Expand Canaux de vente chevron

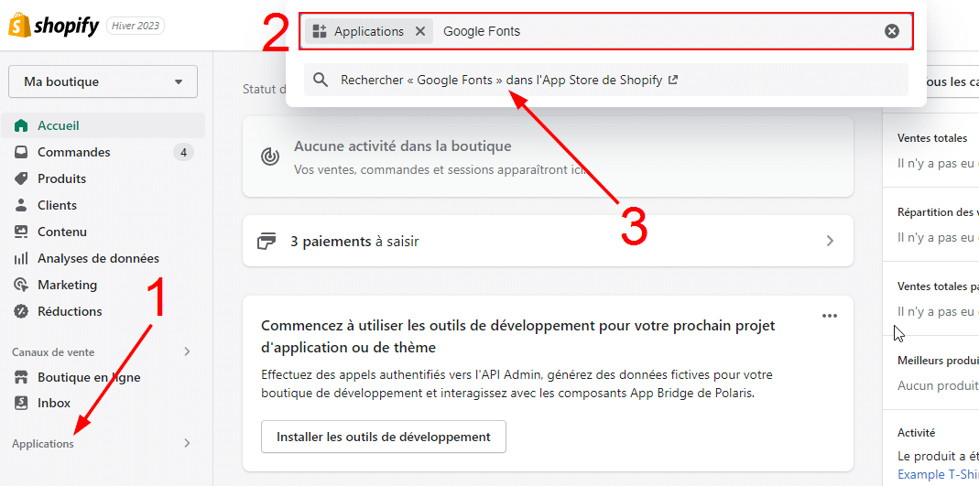click(x=187, y=351)
